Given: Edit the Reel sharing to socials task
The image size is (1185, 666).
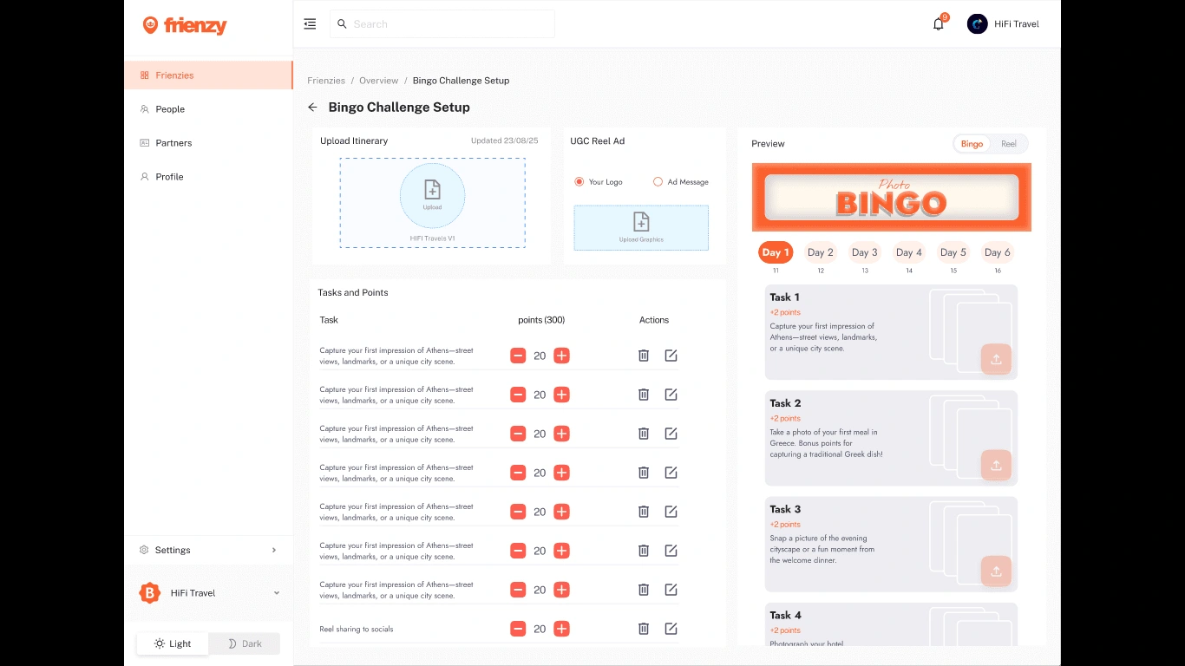Looking at the screenshot, I should (x=671, y=629).
